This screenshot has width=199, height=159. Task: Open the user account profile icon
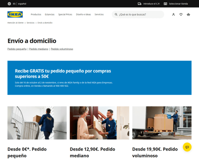[x=173, y=14]
